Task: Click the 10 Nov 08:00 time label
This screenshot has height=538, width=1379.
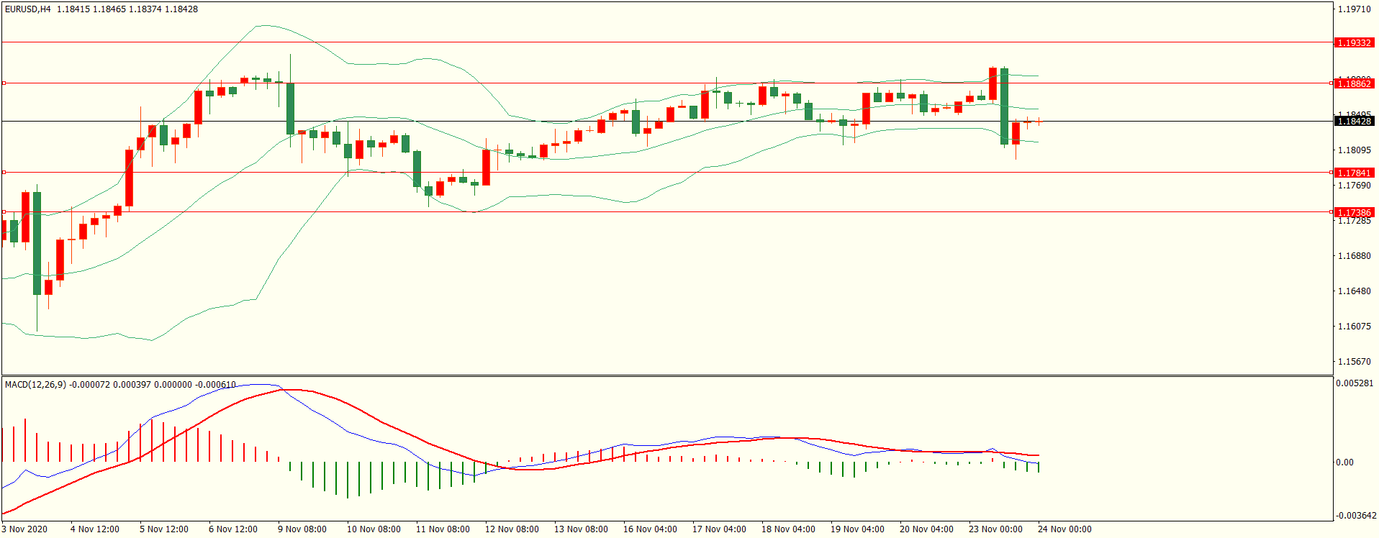Action: [374, 529]
